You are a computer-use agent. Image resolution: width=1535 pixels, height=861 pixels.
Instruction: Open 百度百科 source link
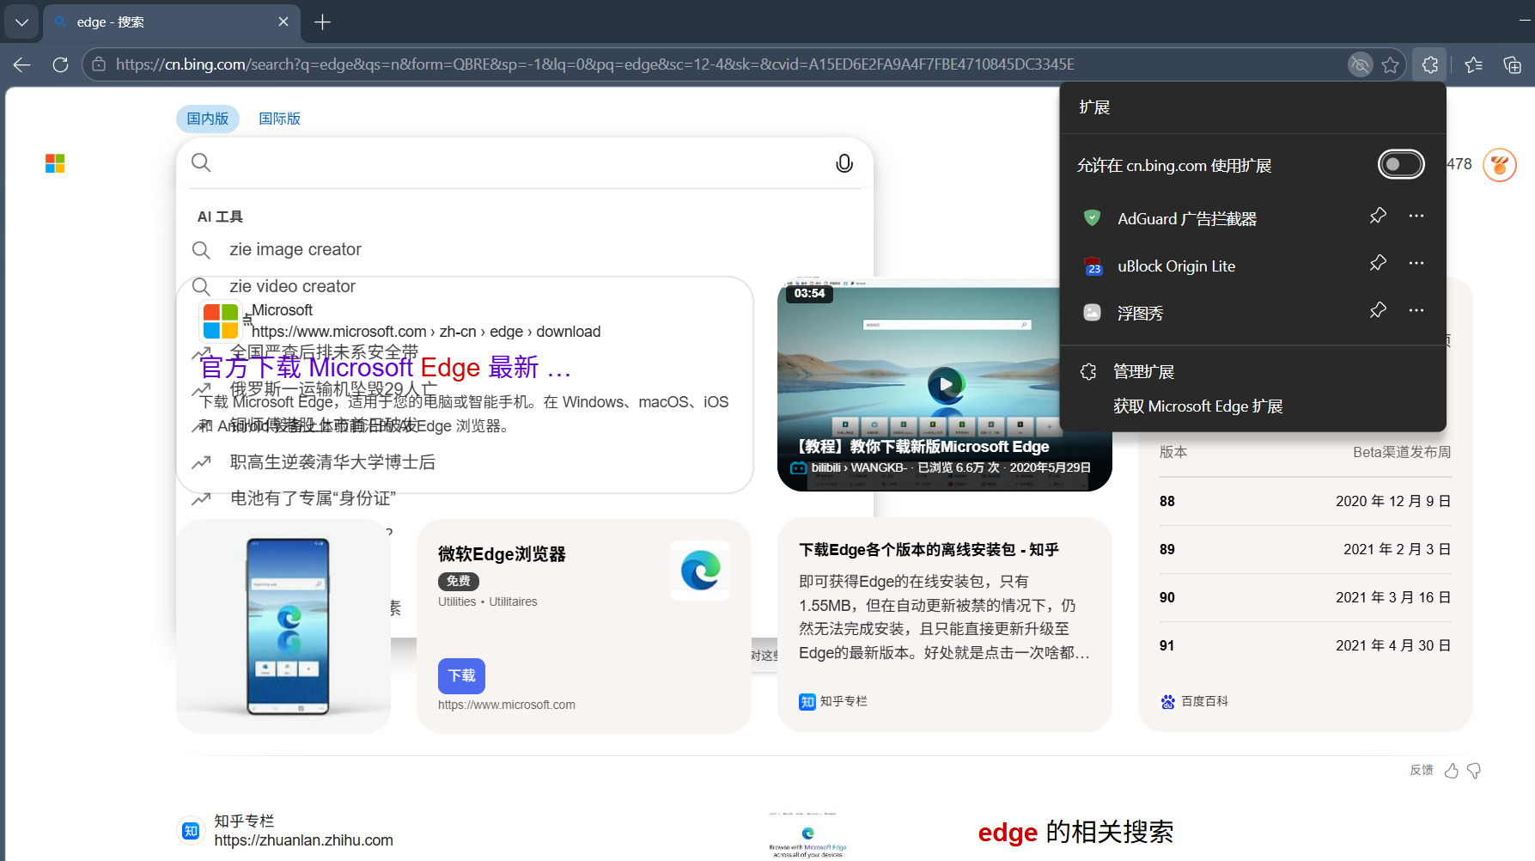(x=1194, y=701)
